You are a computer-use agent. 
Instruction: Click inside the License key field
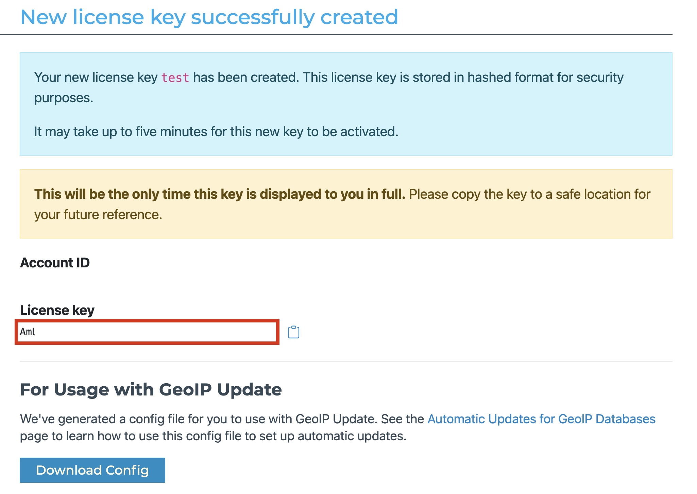pos(147,332)
